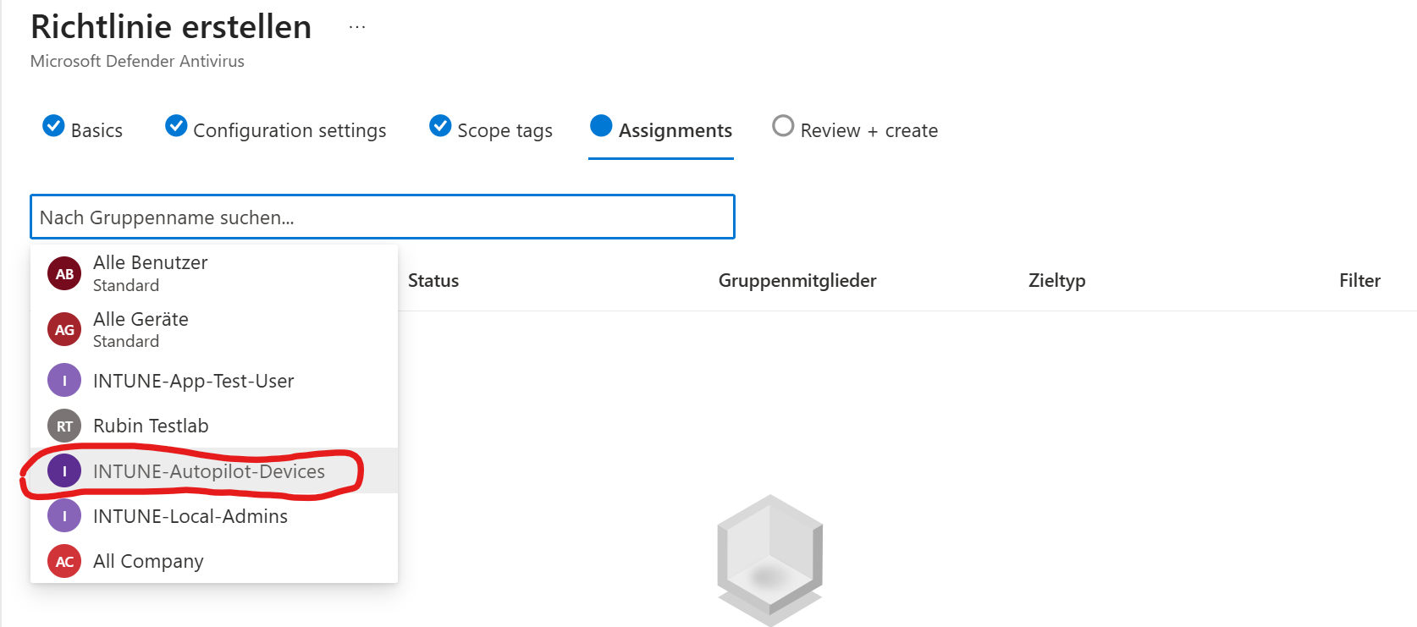This screenshot has height=627, width=1417.
Task: Click the Gruppenmitglieder column header
Action: 797,281
